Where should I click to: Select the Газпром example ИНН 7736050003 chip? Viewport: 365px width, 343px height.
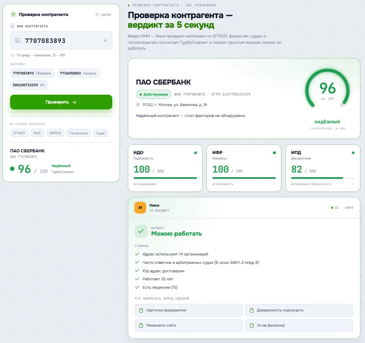[79, 73]
